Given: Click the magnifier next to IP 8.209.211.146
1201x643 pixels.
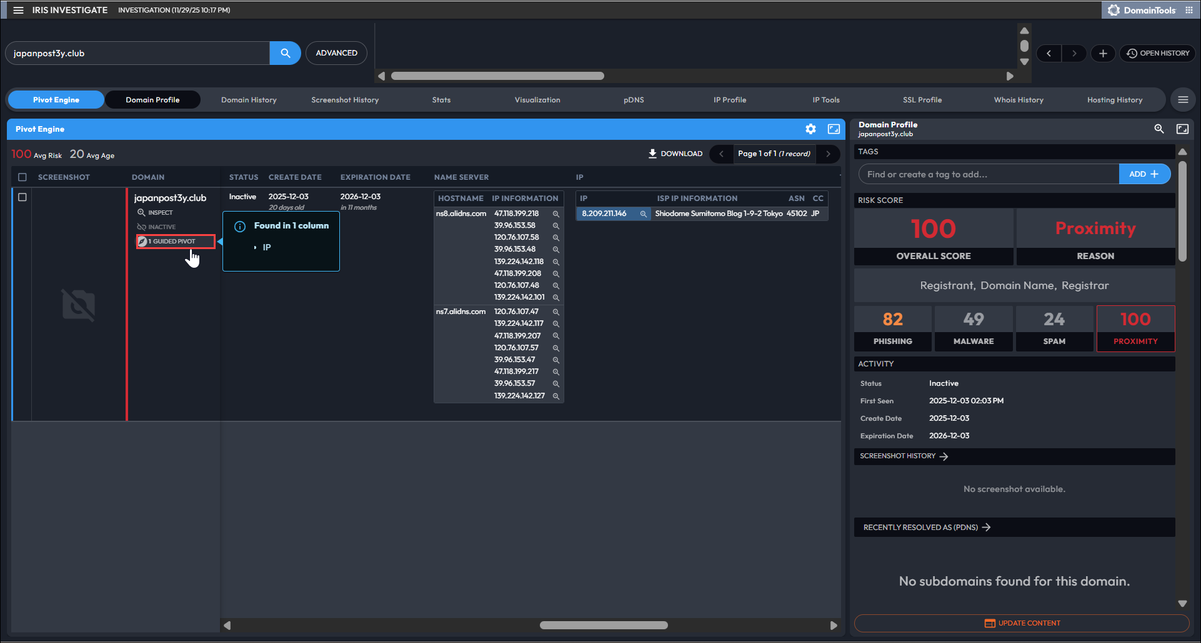Looking at the screenshot, I should click(643, 214).
